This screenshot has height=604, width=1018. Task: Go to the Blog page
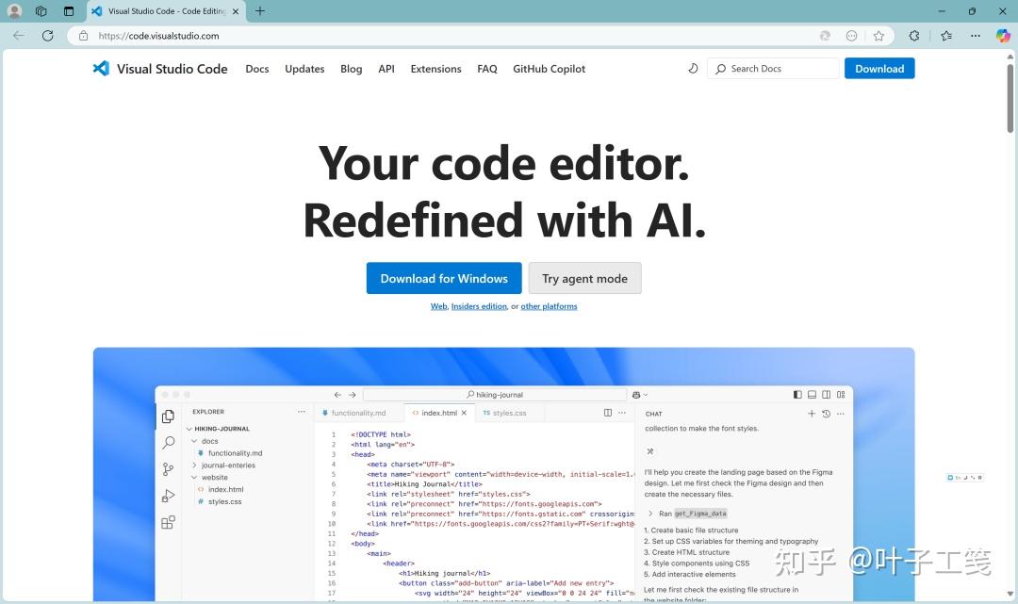pos(352,69)
